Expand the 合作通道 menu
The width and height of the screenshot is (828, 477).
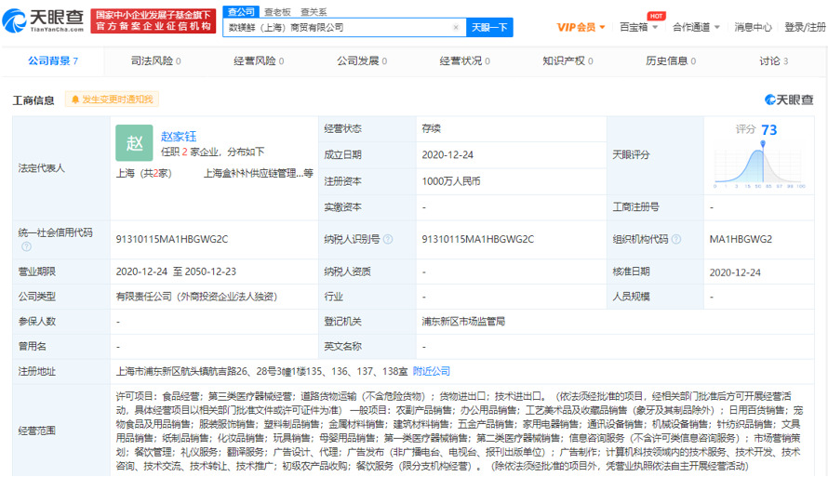(x=696, y=27)
